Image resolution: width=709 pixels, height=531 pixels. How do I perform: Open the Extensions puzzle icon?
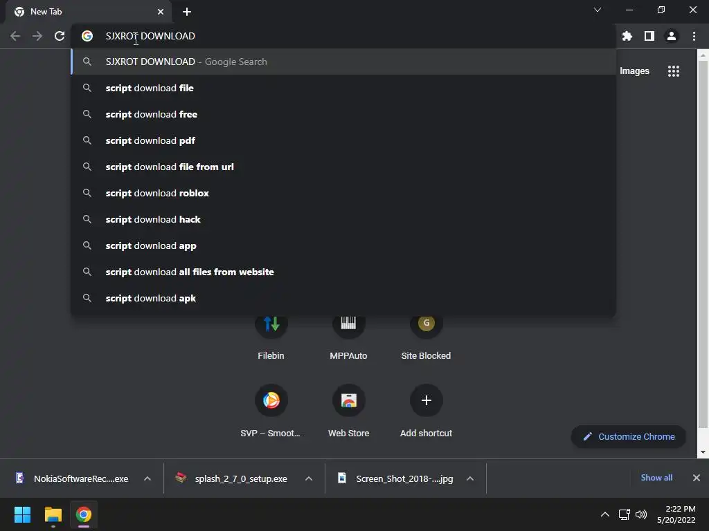tap(627, 36)
